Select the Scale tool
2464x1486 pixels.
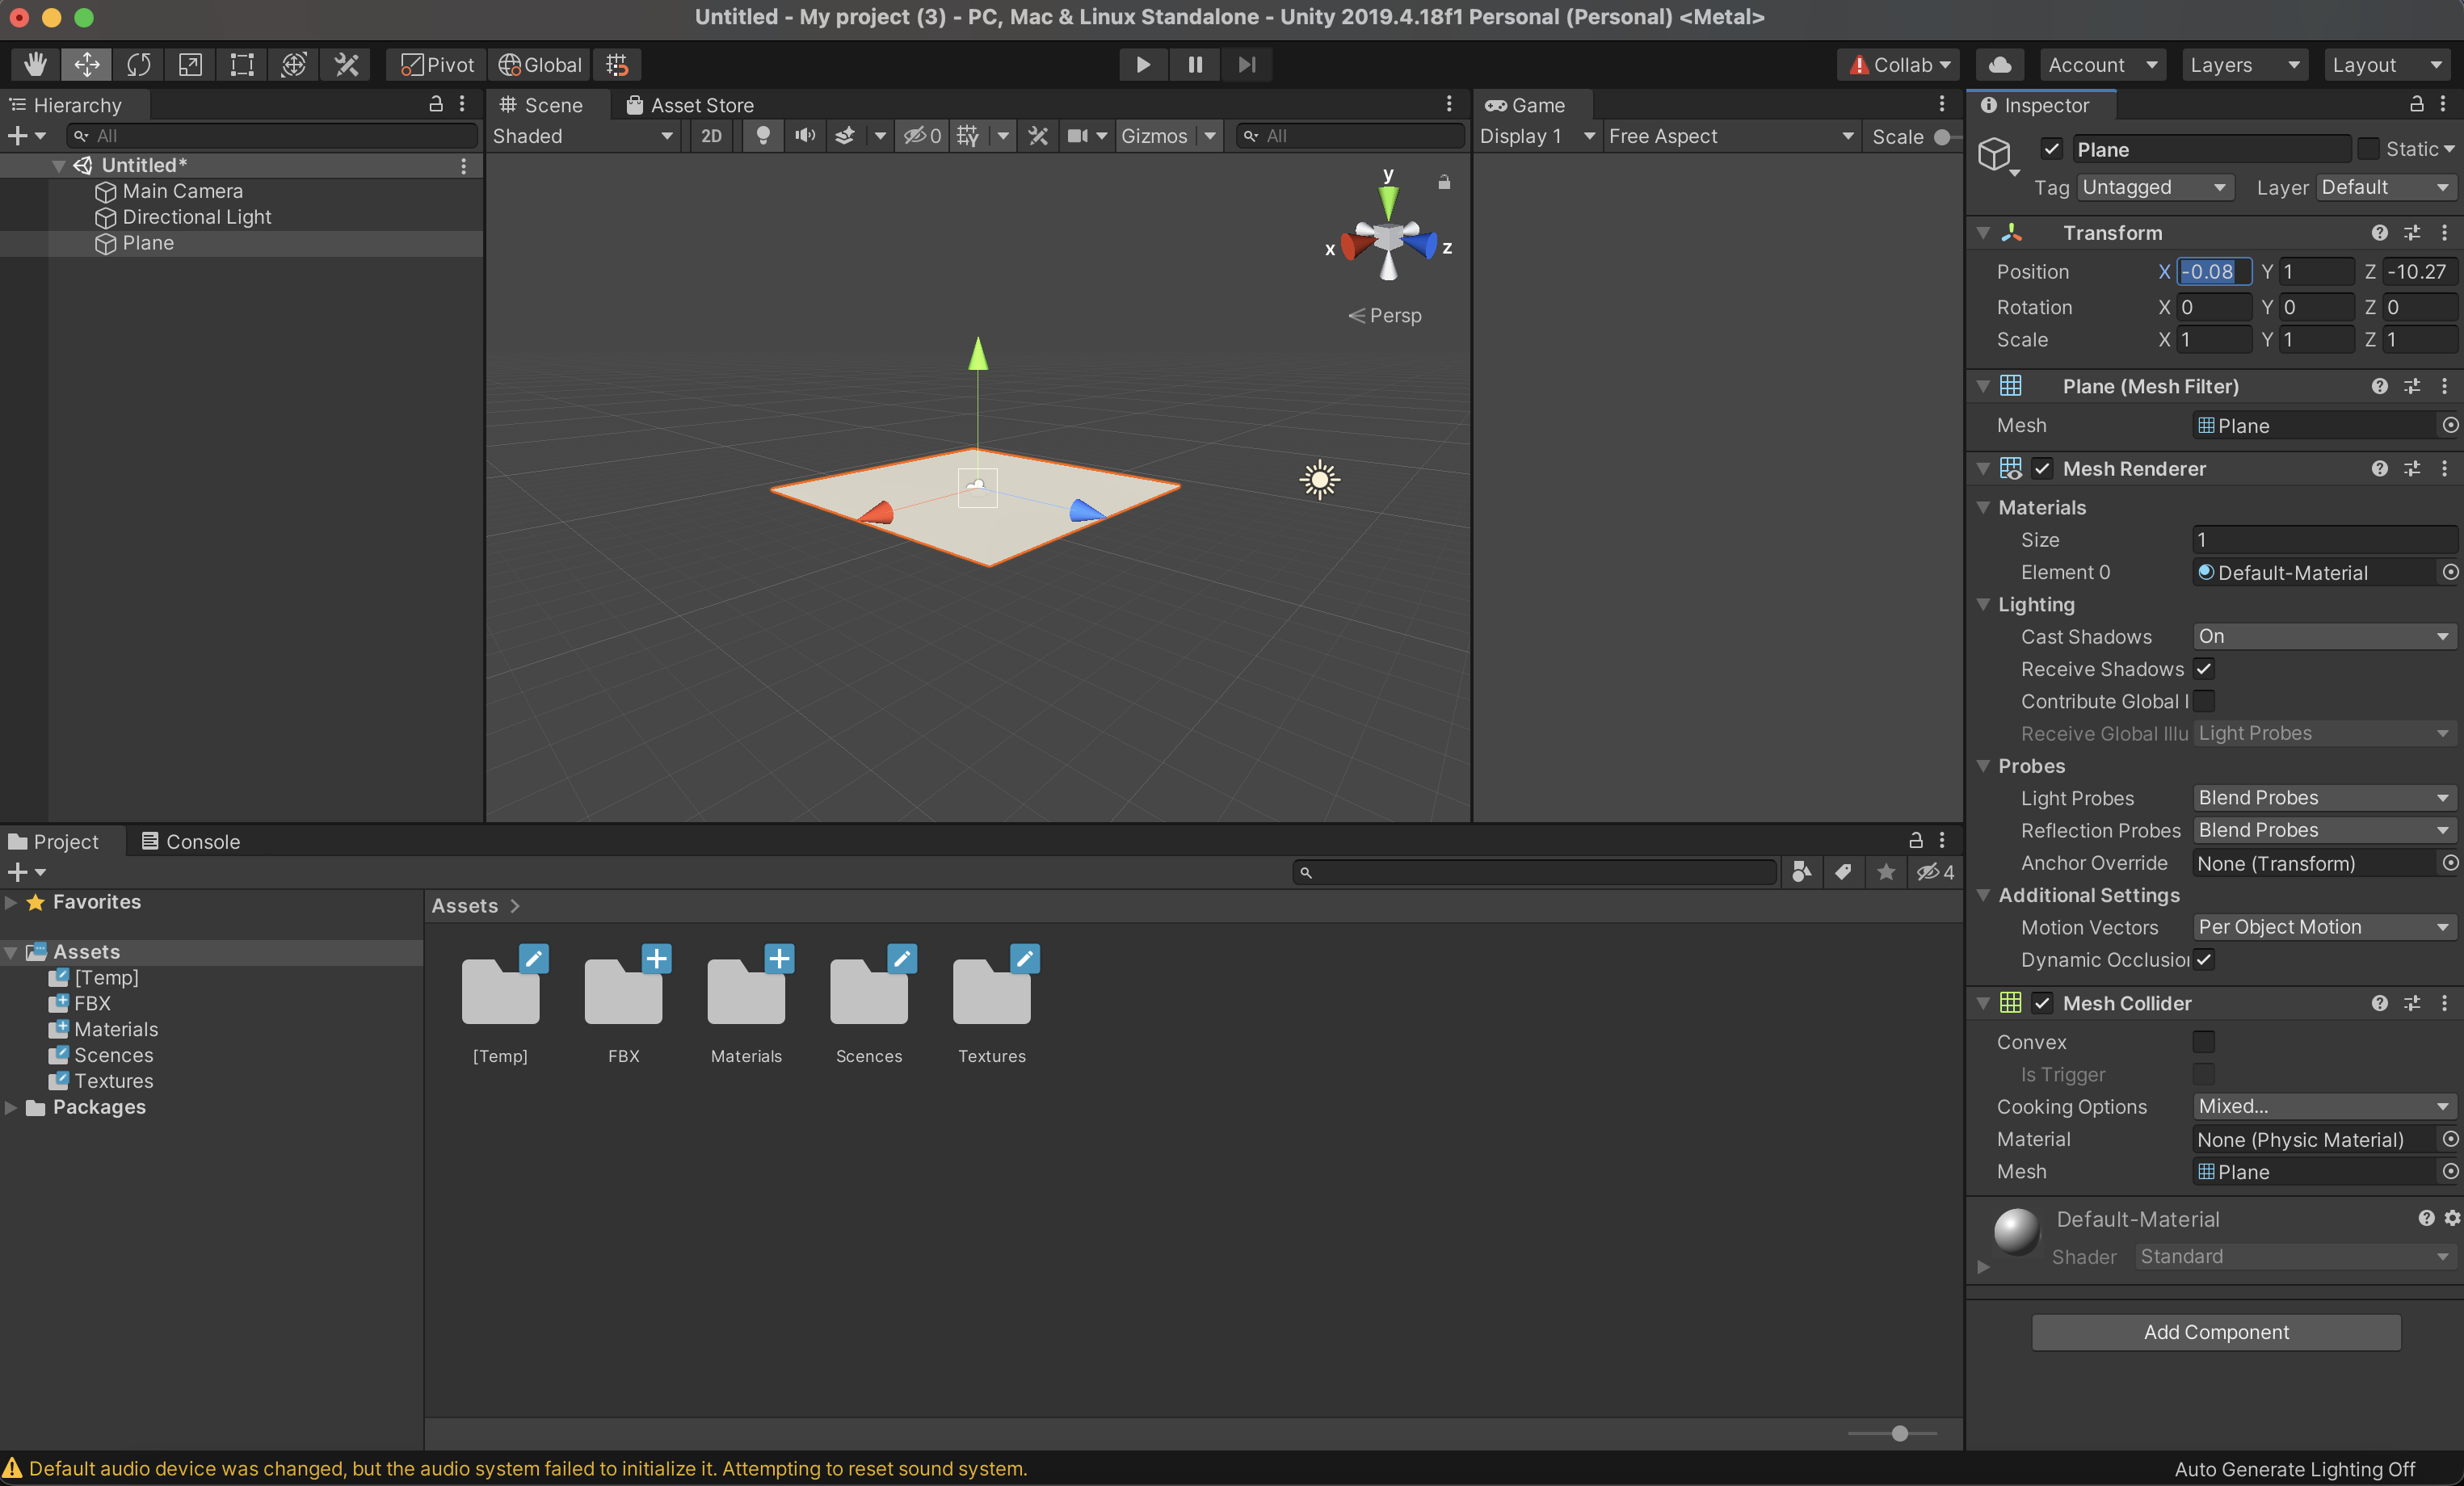[190, 65]
